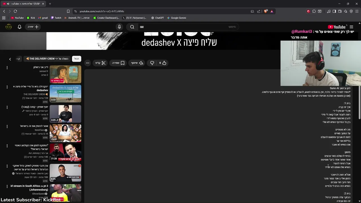This screenshot has width=361, height=203.
Task: Open the Twitch bookmark
Action: coord(56,18)
